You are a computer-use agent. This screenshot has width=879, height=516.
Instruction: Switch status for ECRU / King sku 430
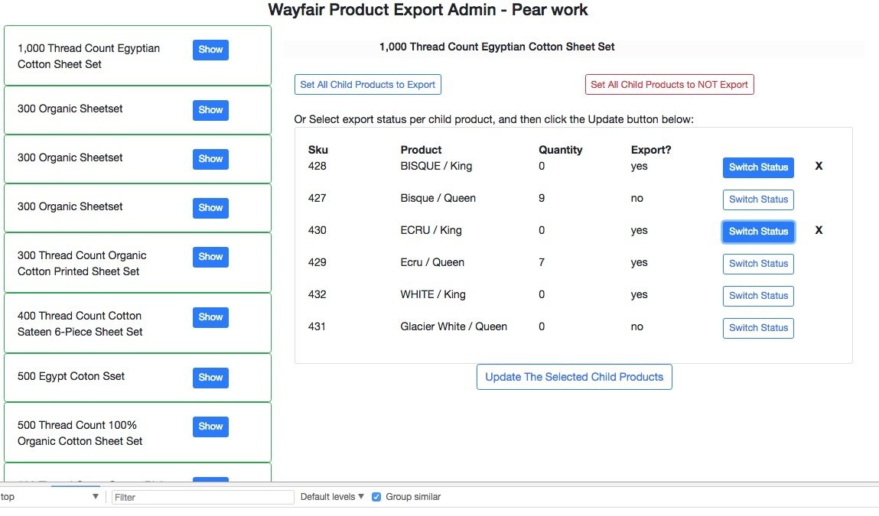(758, 232)
